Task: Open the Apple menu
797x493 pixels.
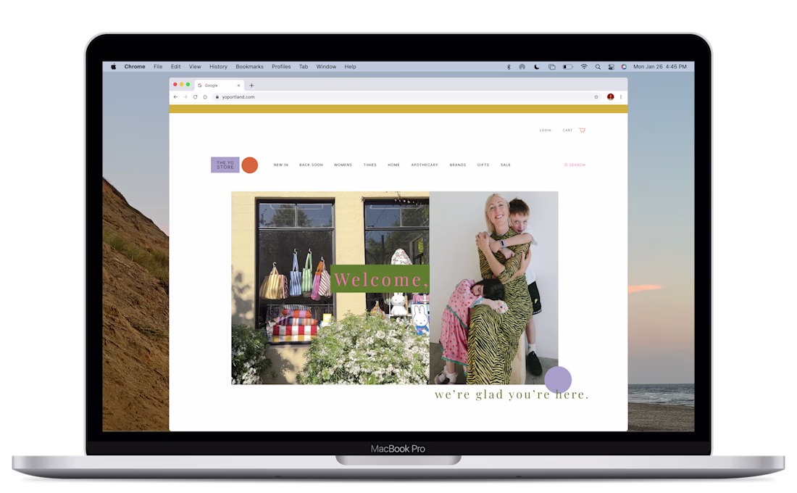Action: coord(113,67)
